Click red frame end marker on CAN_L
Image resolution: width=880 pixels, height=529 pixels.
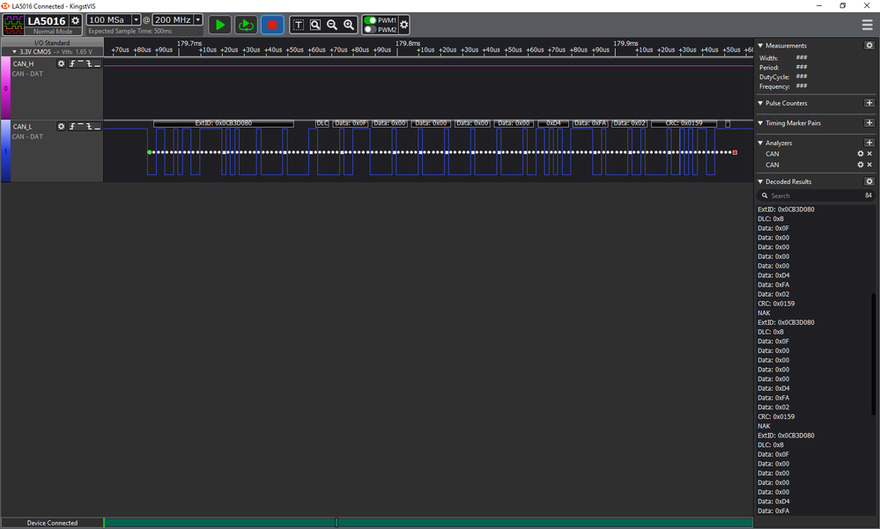pyautogui.click(x=735, y=152)
